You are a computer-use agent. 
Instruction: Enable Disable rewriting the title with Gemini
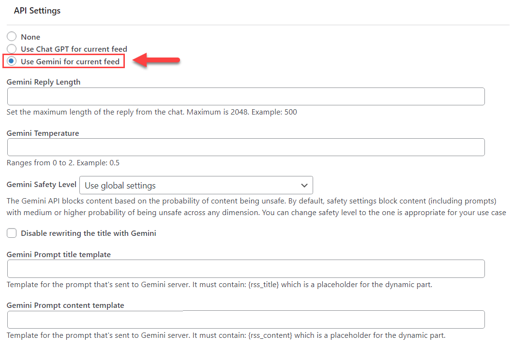pyautogui.click(x=12, y=233)
